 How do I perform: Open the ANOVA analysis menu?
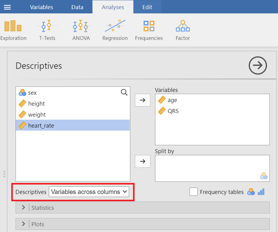[81, 30]
